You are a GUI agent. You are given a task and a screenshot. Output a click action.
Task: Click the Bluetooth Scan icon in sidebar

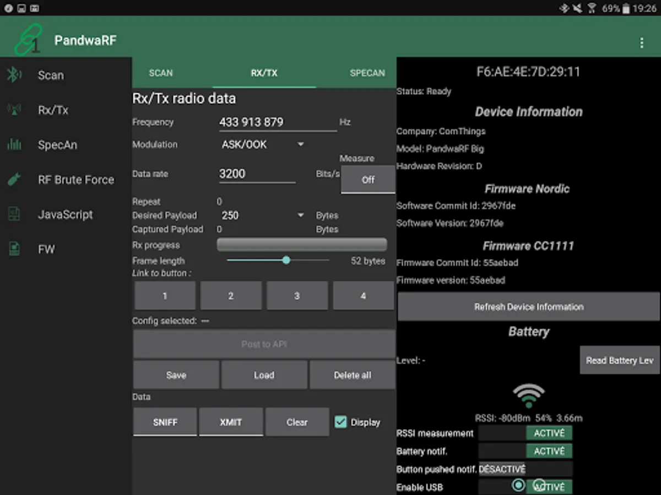pyautogui.click(x=14, y=75)
